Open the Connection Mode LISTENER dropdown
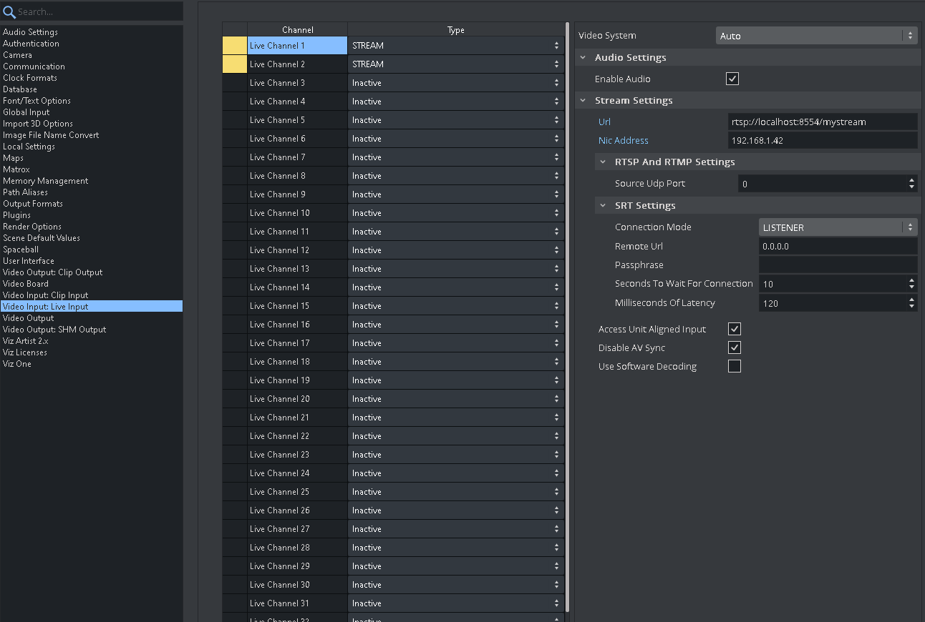925x622 pixels. pos(838,227)
